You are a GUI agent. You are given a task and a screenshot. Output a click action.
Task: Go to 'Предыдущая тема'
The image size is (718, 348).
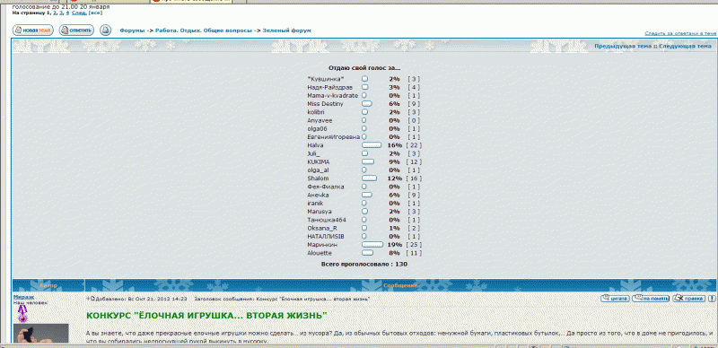pos(623,47)
